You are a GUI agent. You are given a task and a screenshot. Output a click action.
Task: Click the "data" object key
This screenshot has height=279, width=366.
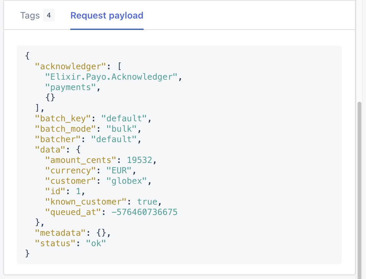pos(50,150)
